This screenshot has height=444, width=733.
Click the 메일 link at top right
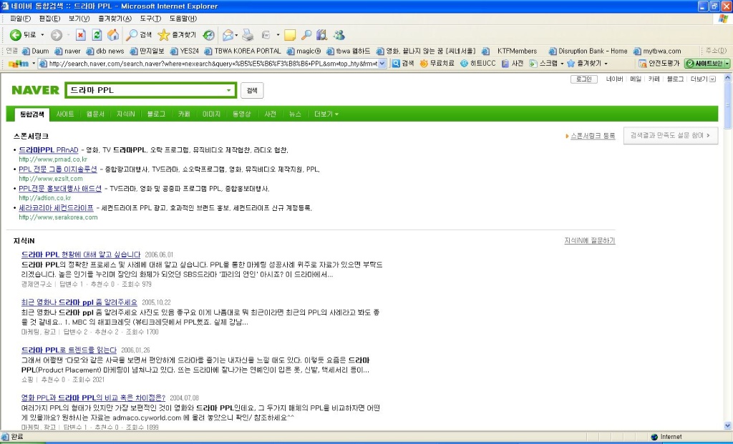(636, 79)
